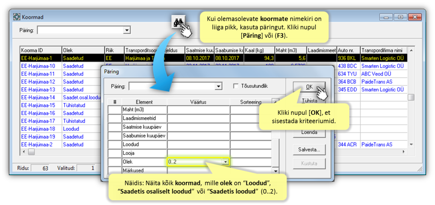435x205 pixels.
Task: Expand the Olek value dropdown arrow
Action: [x=226, y=162]
